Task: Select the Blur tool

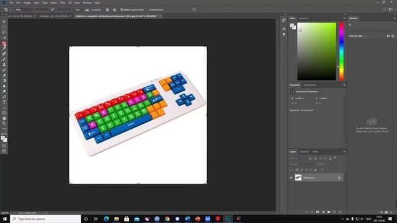Action: [x=4, y=86]
